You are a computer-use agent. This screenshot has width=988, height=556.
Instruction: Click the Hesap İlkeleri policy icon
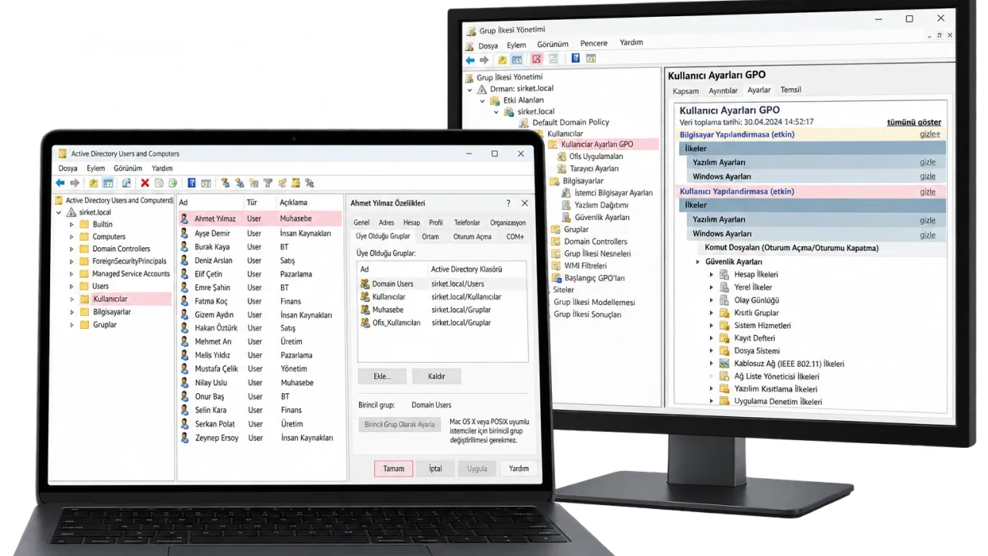point(724,275)
